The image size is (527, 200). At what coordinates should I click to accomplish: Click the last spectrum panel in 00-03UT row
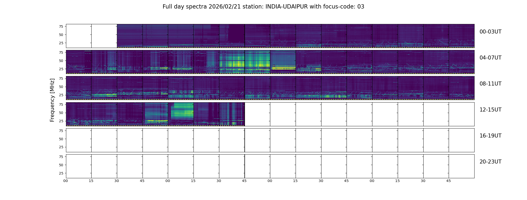pos(462,36)
